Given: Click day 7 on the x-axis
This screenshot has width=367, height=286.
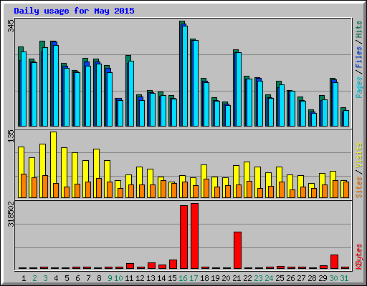Looking at the screenshot, I should pos(88,278).
